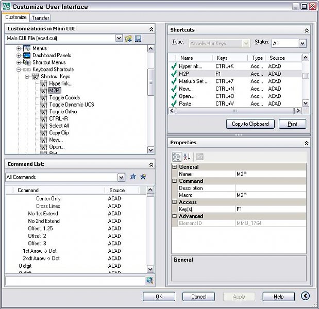
Task: Click the icon beside Toggle Ortho
Action: click(x=43, y=112)
